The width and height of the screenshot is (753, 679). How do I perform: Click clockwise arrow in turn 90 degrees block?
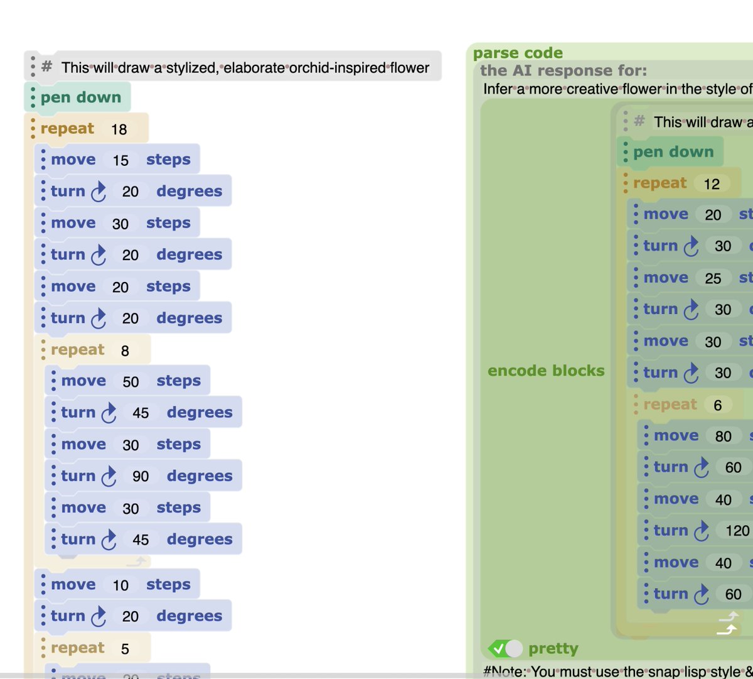[109, 477]
